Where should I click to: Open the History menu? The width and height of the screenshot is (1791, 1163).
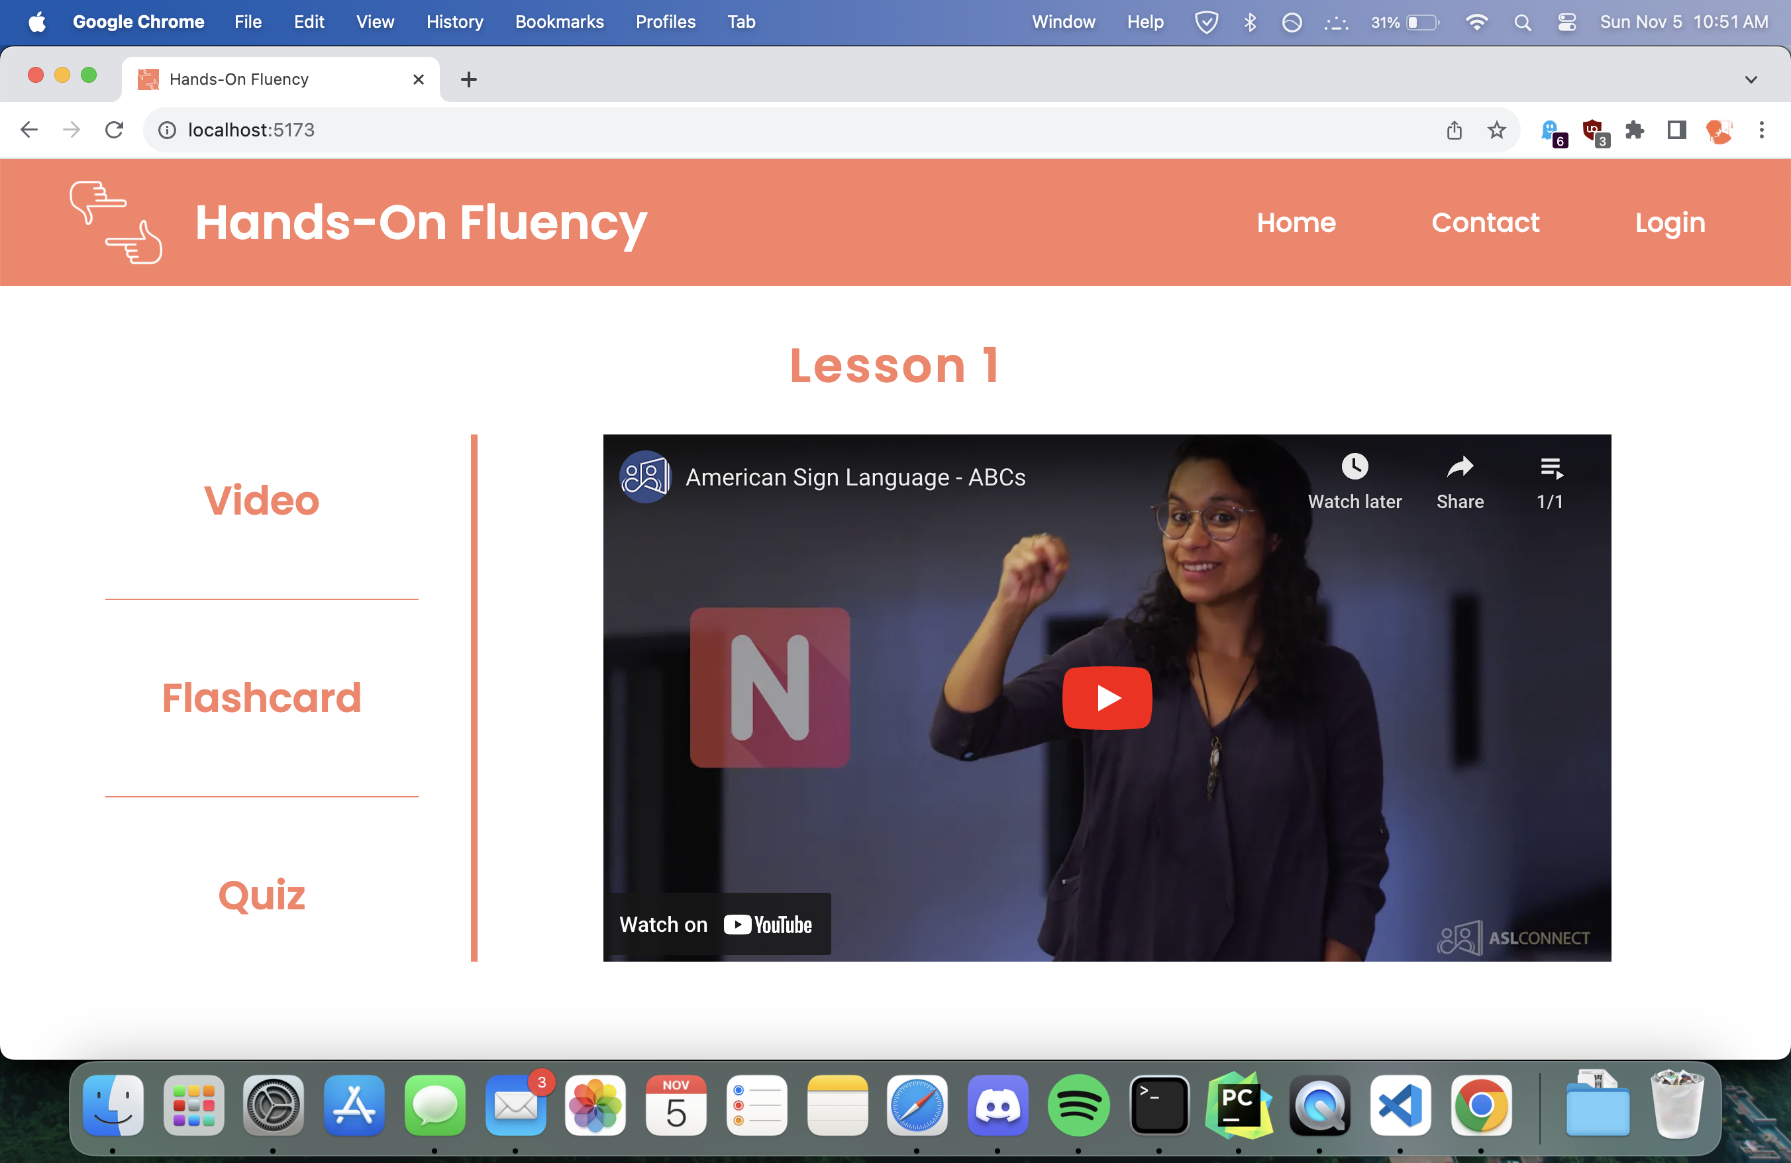click(x=454, y=22)
